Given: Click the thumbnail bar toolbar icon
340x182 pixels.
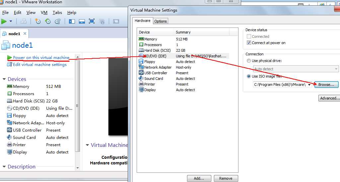Looking at the screenshot, I should [82, 21].
